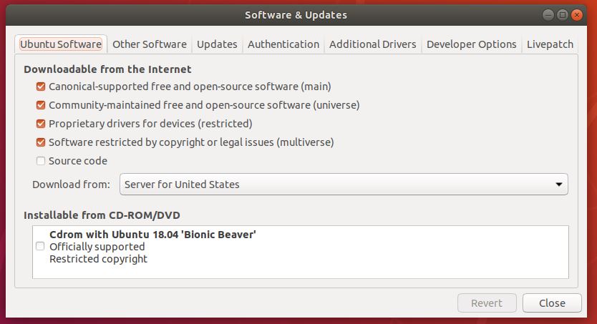Click the 'Download from:' label
Image resolution: width=597 pixels, height=324 pixels.
(x=71, y=185)
